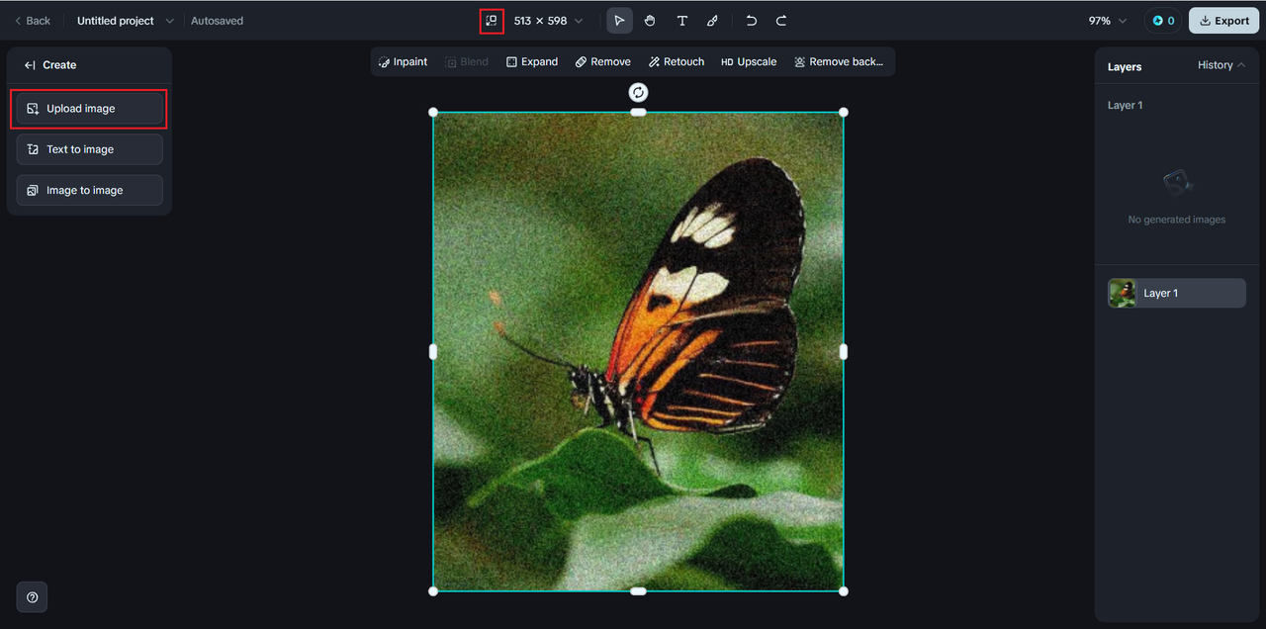This screenshot has height=629, width=1266.
Task: Click the Upload image icon
Action: pyautogui.click(x=33, y=109)
